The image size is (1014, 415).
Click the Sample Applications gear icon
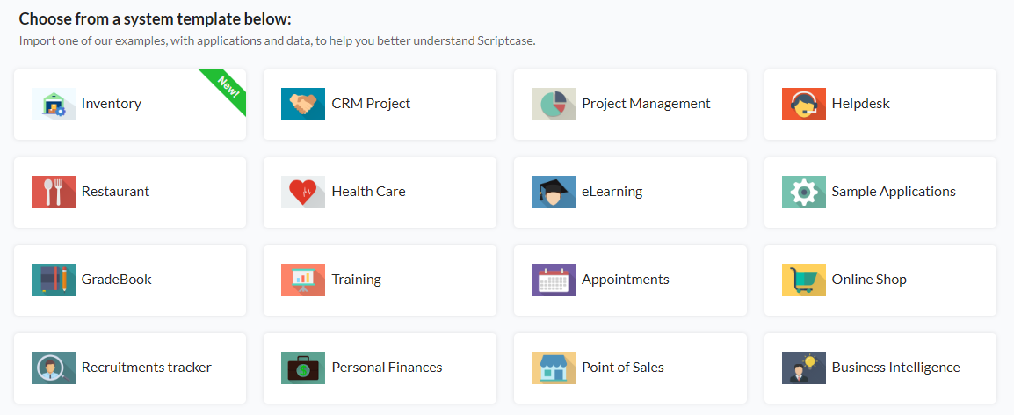pos(803,193)
